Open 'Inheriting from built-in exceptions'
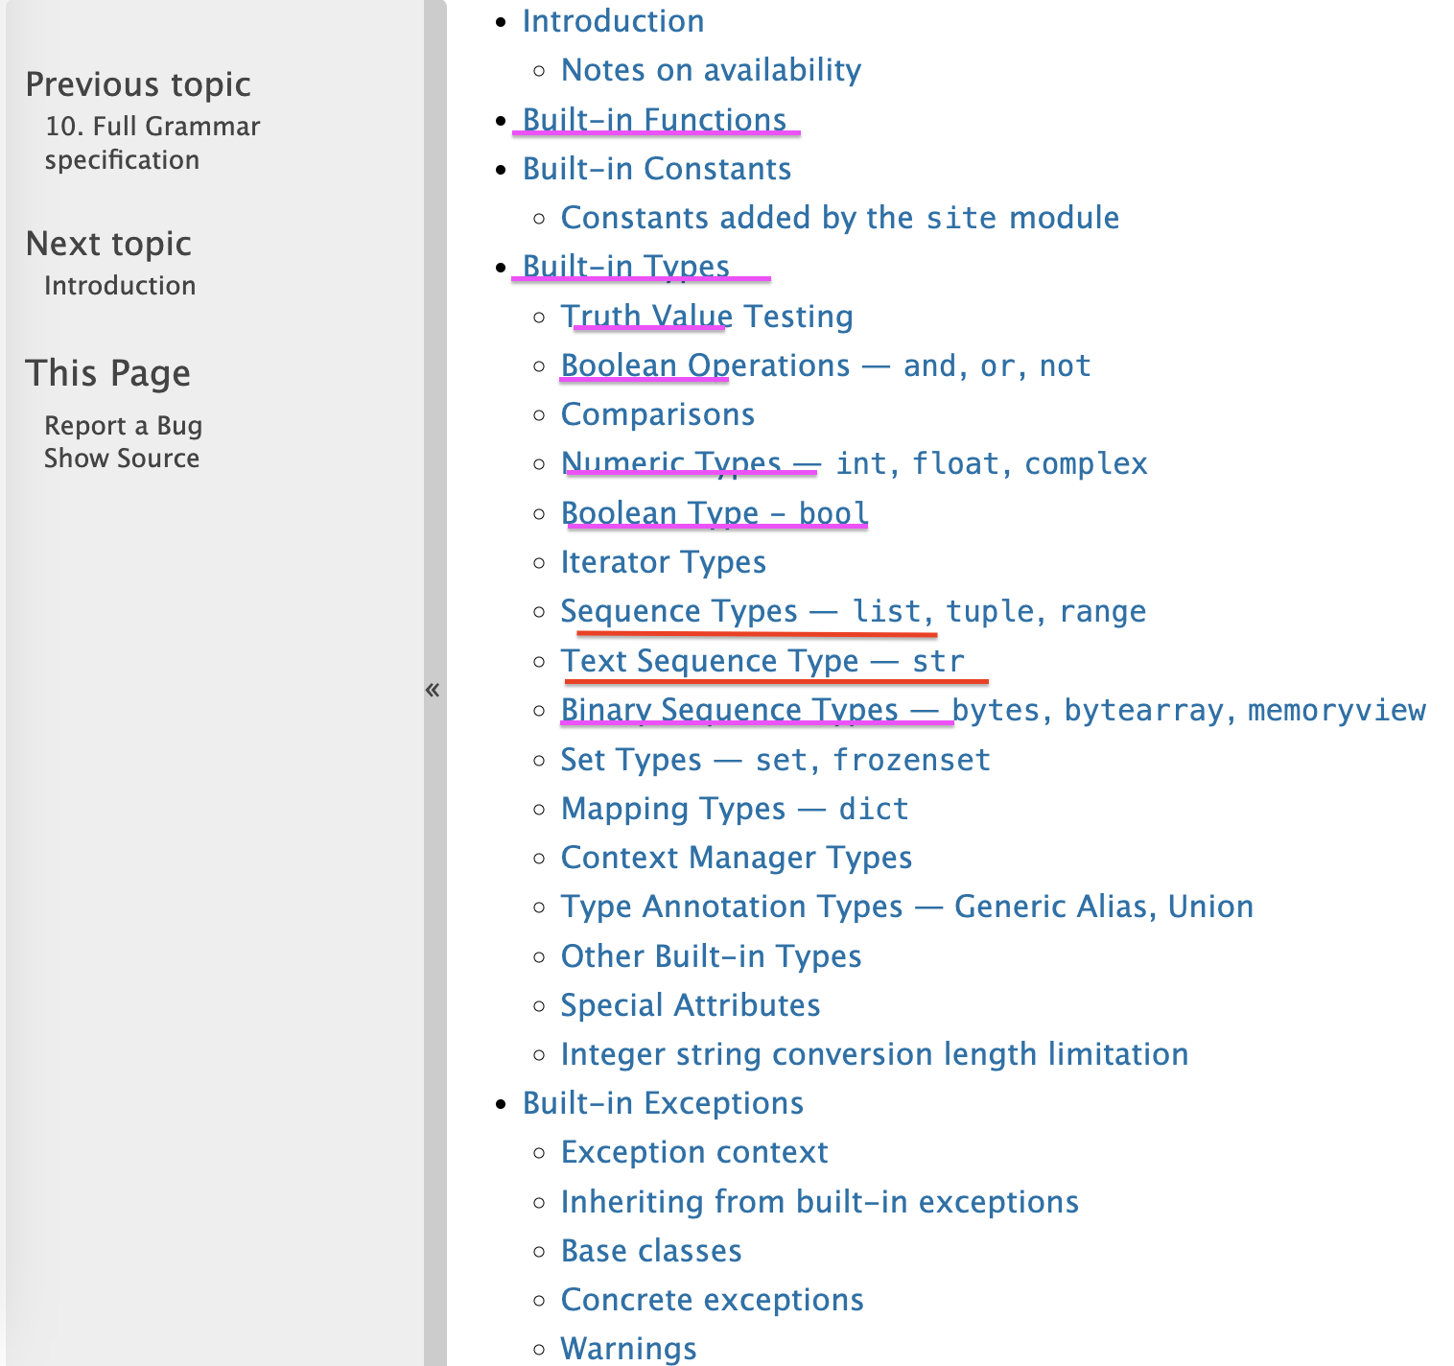Image resolution: width=1454 pixels, height=1366 pixels. [x=820, y=1202]
